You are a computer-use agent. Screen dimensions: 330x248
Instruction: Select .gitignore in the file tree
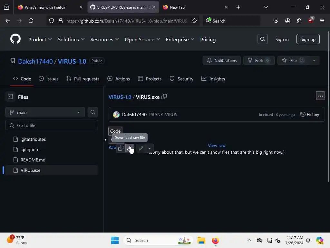click(51, 150)
